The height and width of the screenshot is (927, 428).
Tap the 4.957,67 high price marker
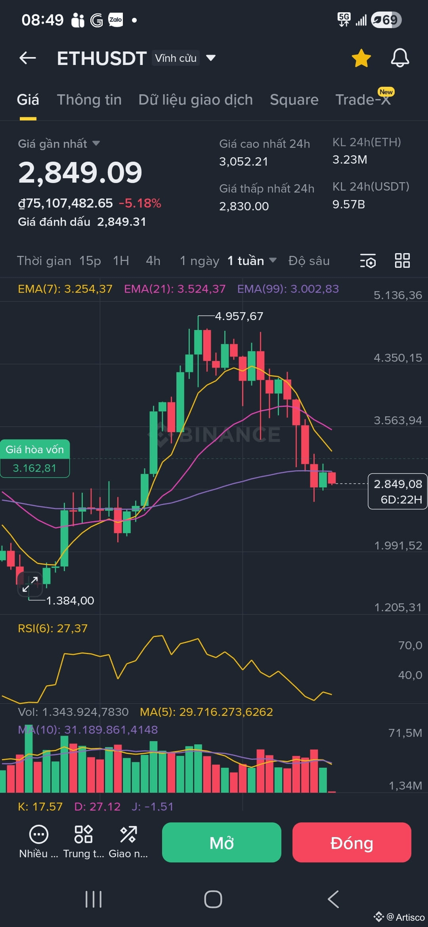tap(239, 316)
